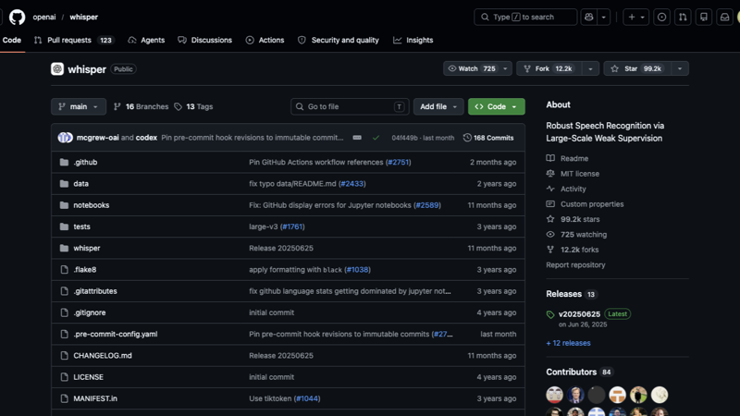Focus the Go to file field

tap(350, 106)
